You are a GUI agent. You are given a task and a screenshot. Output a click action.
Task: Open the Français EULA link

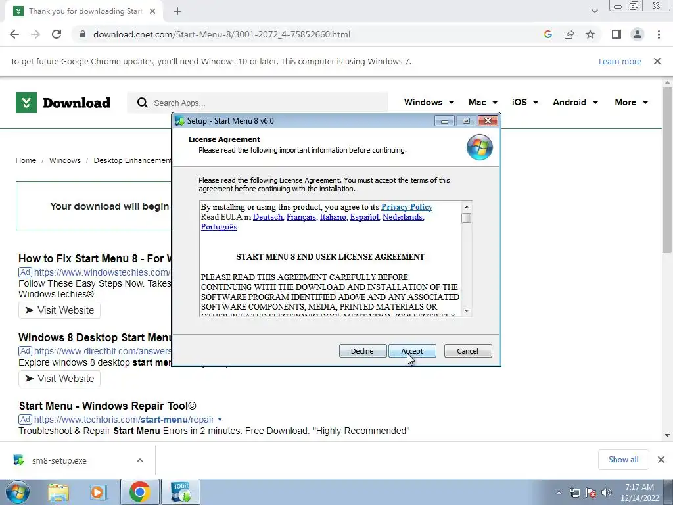(301, 217)
